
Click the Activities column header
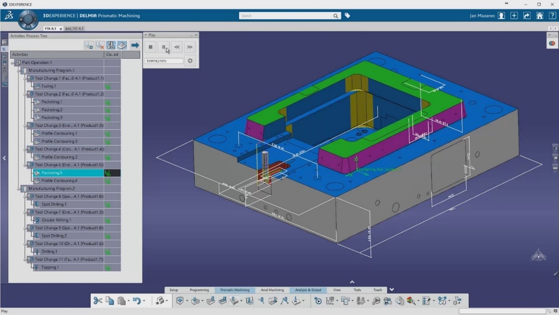point(57,54)
